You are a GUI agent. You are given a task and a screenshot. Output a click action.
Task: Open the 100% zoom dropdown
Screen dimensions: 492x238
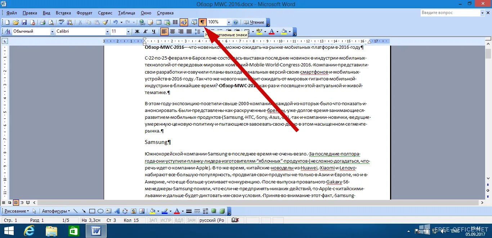229,22
